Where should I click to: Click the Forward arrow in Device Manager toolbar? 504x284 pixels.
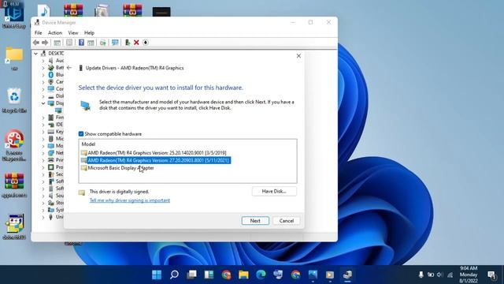(x=45, y=43)
